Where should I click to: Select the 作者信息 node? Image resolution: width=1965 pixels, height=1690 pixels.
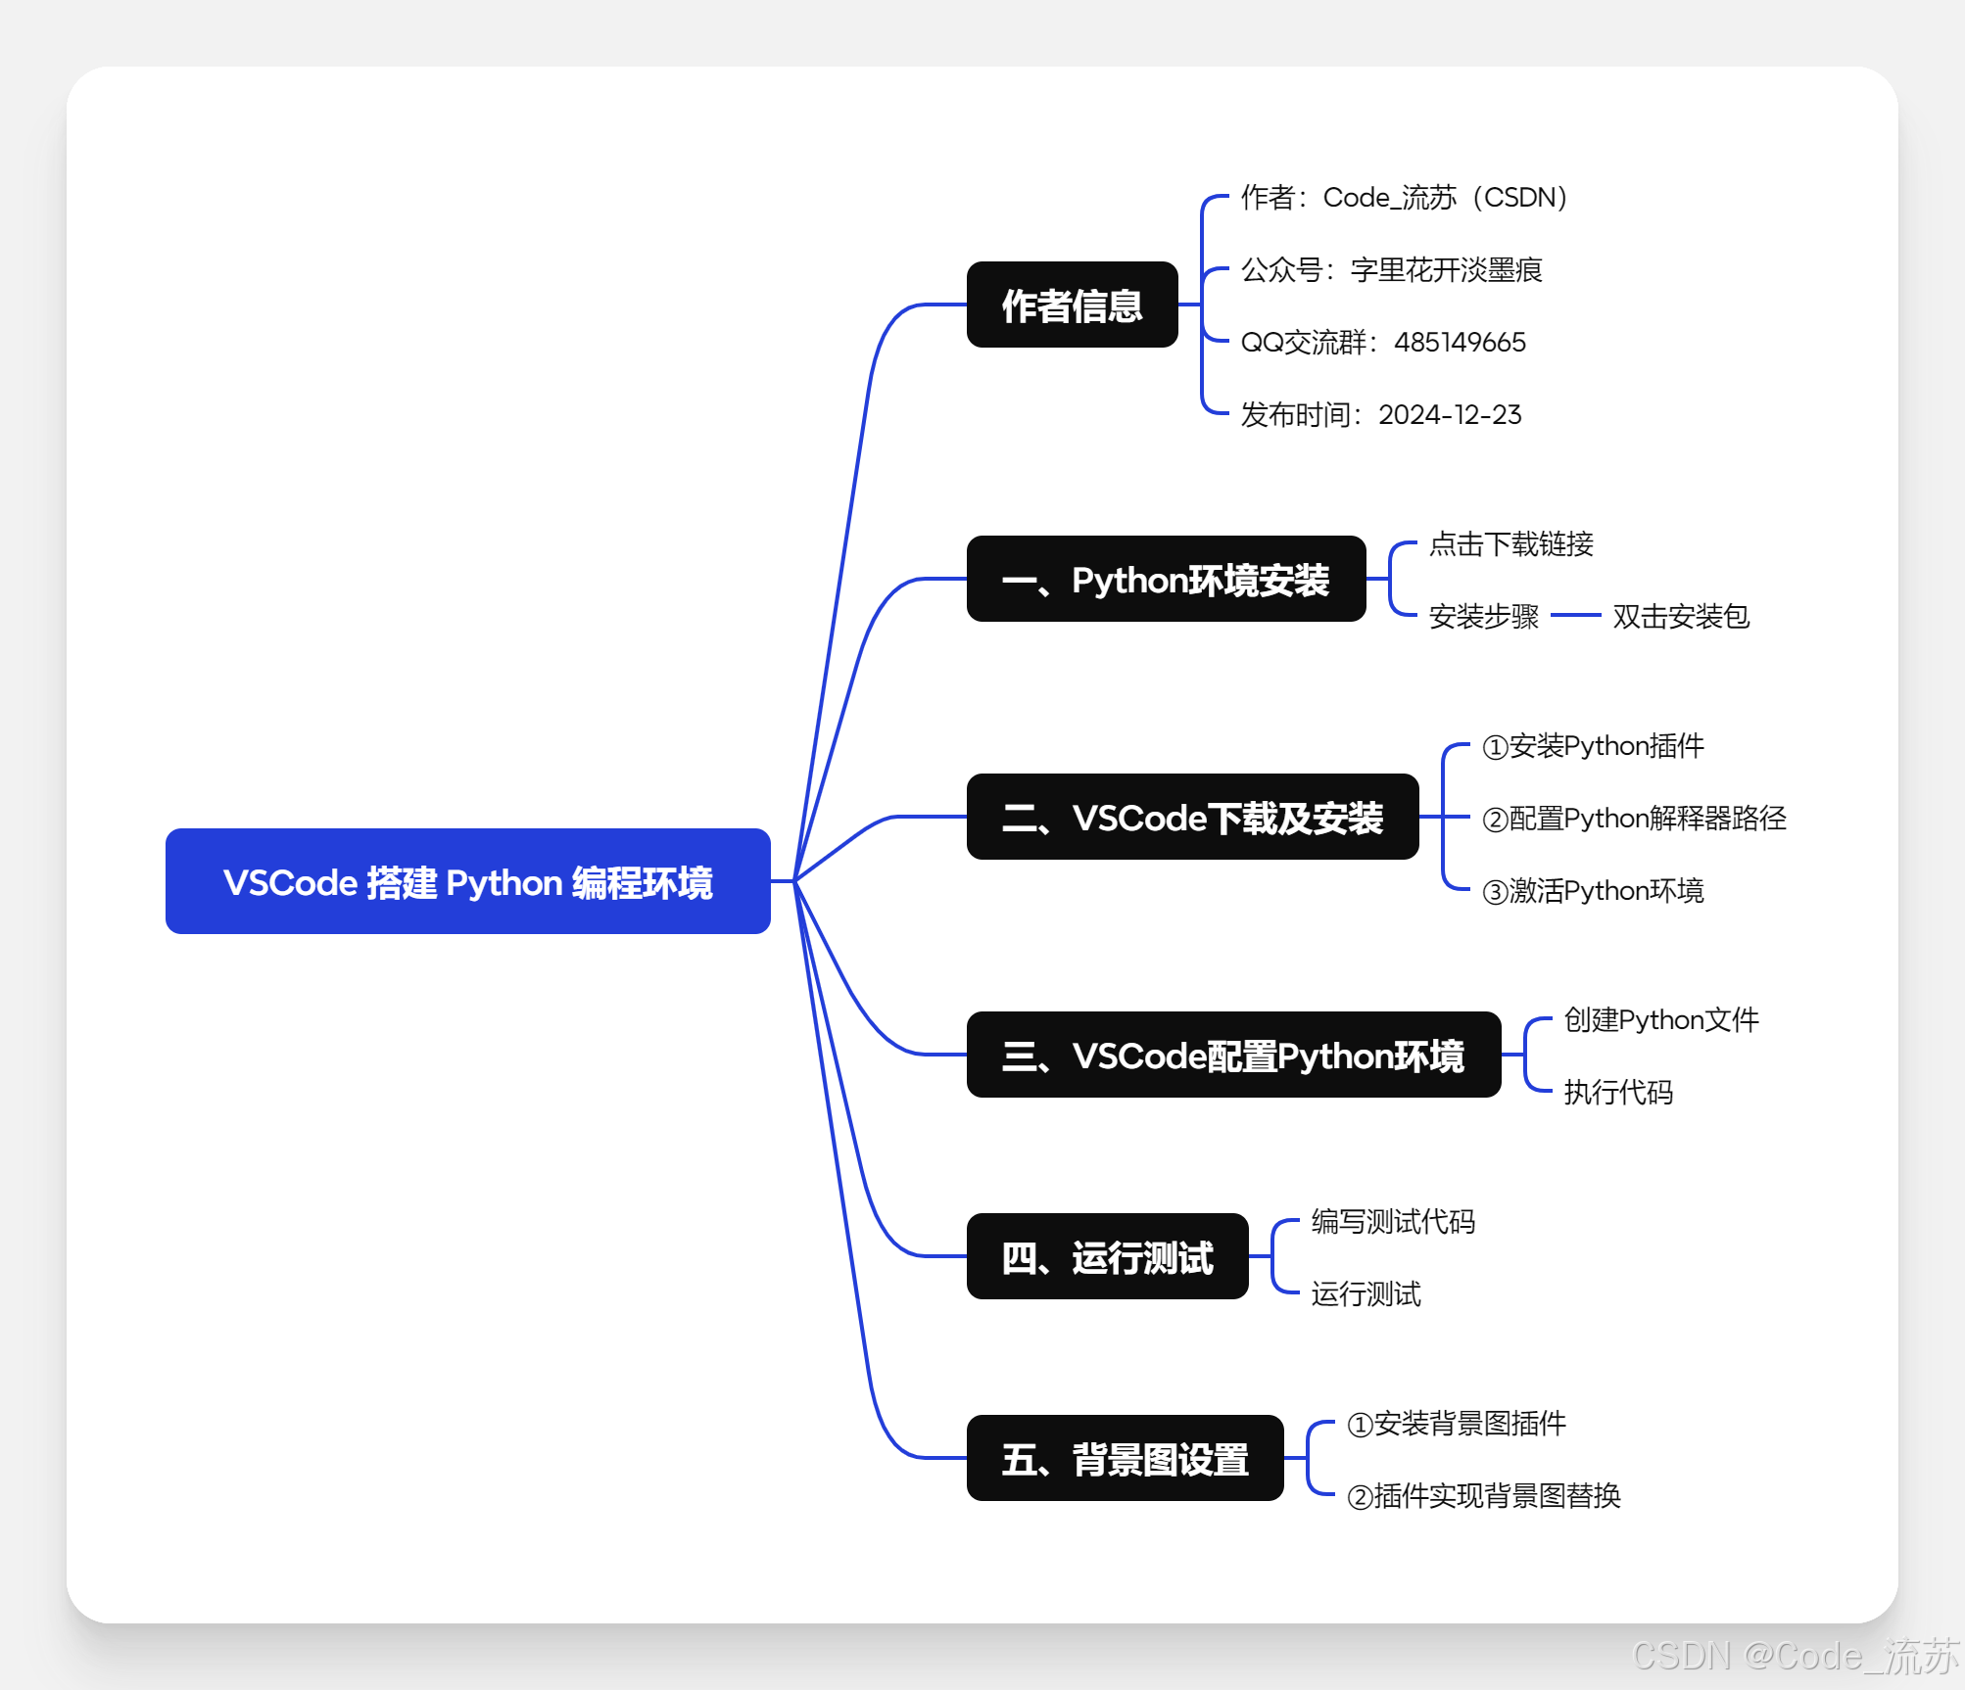click(x=1072, y=305)
